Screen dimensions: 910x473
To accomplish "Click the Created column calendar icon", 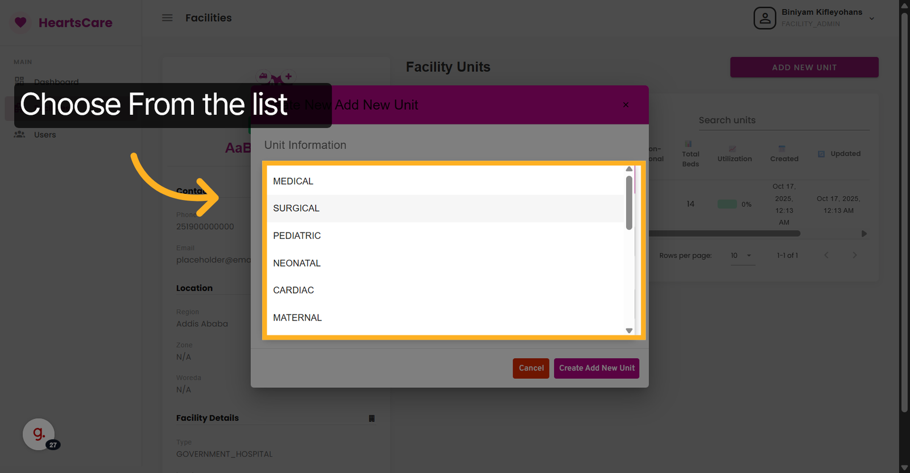I will 782,148.
